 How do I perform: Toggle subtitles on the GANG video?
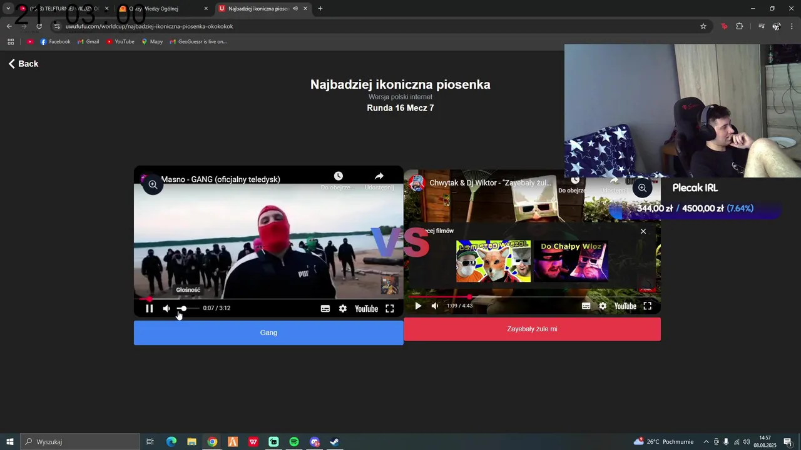pyautogui.click(x=325, y=308)
